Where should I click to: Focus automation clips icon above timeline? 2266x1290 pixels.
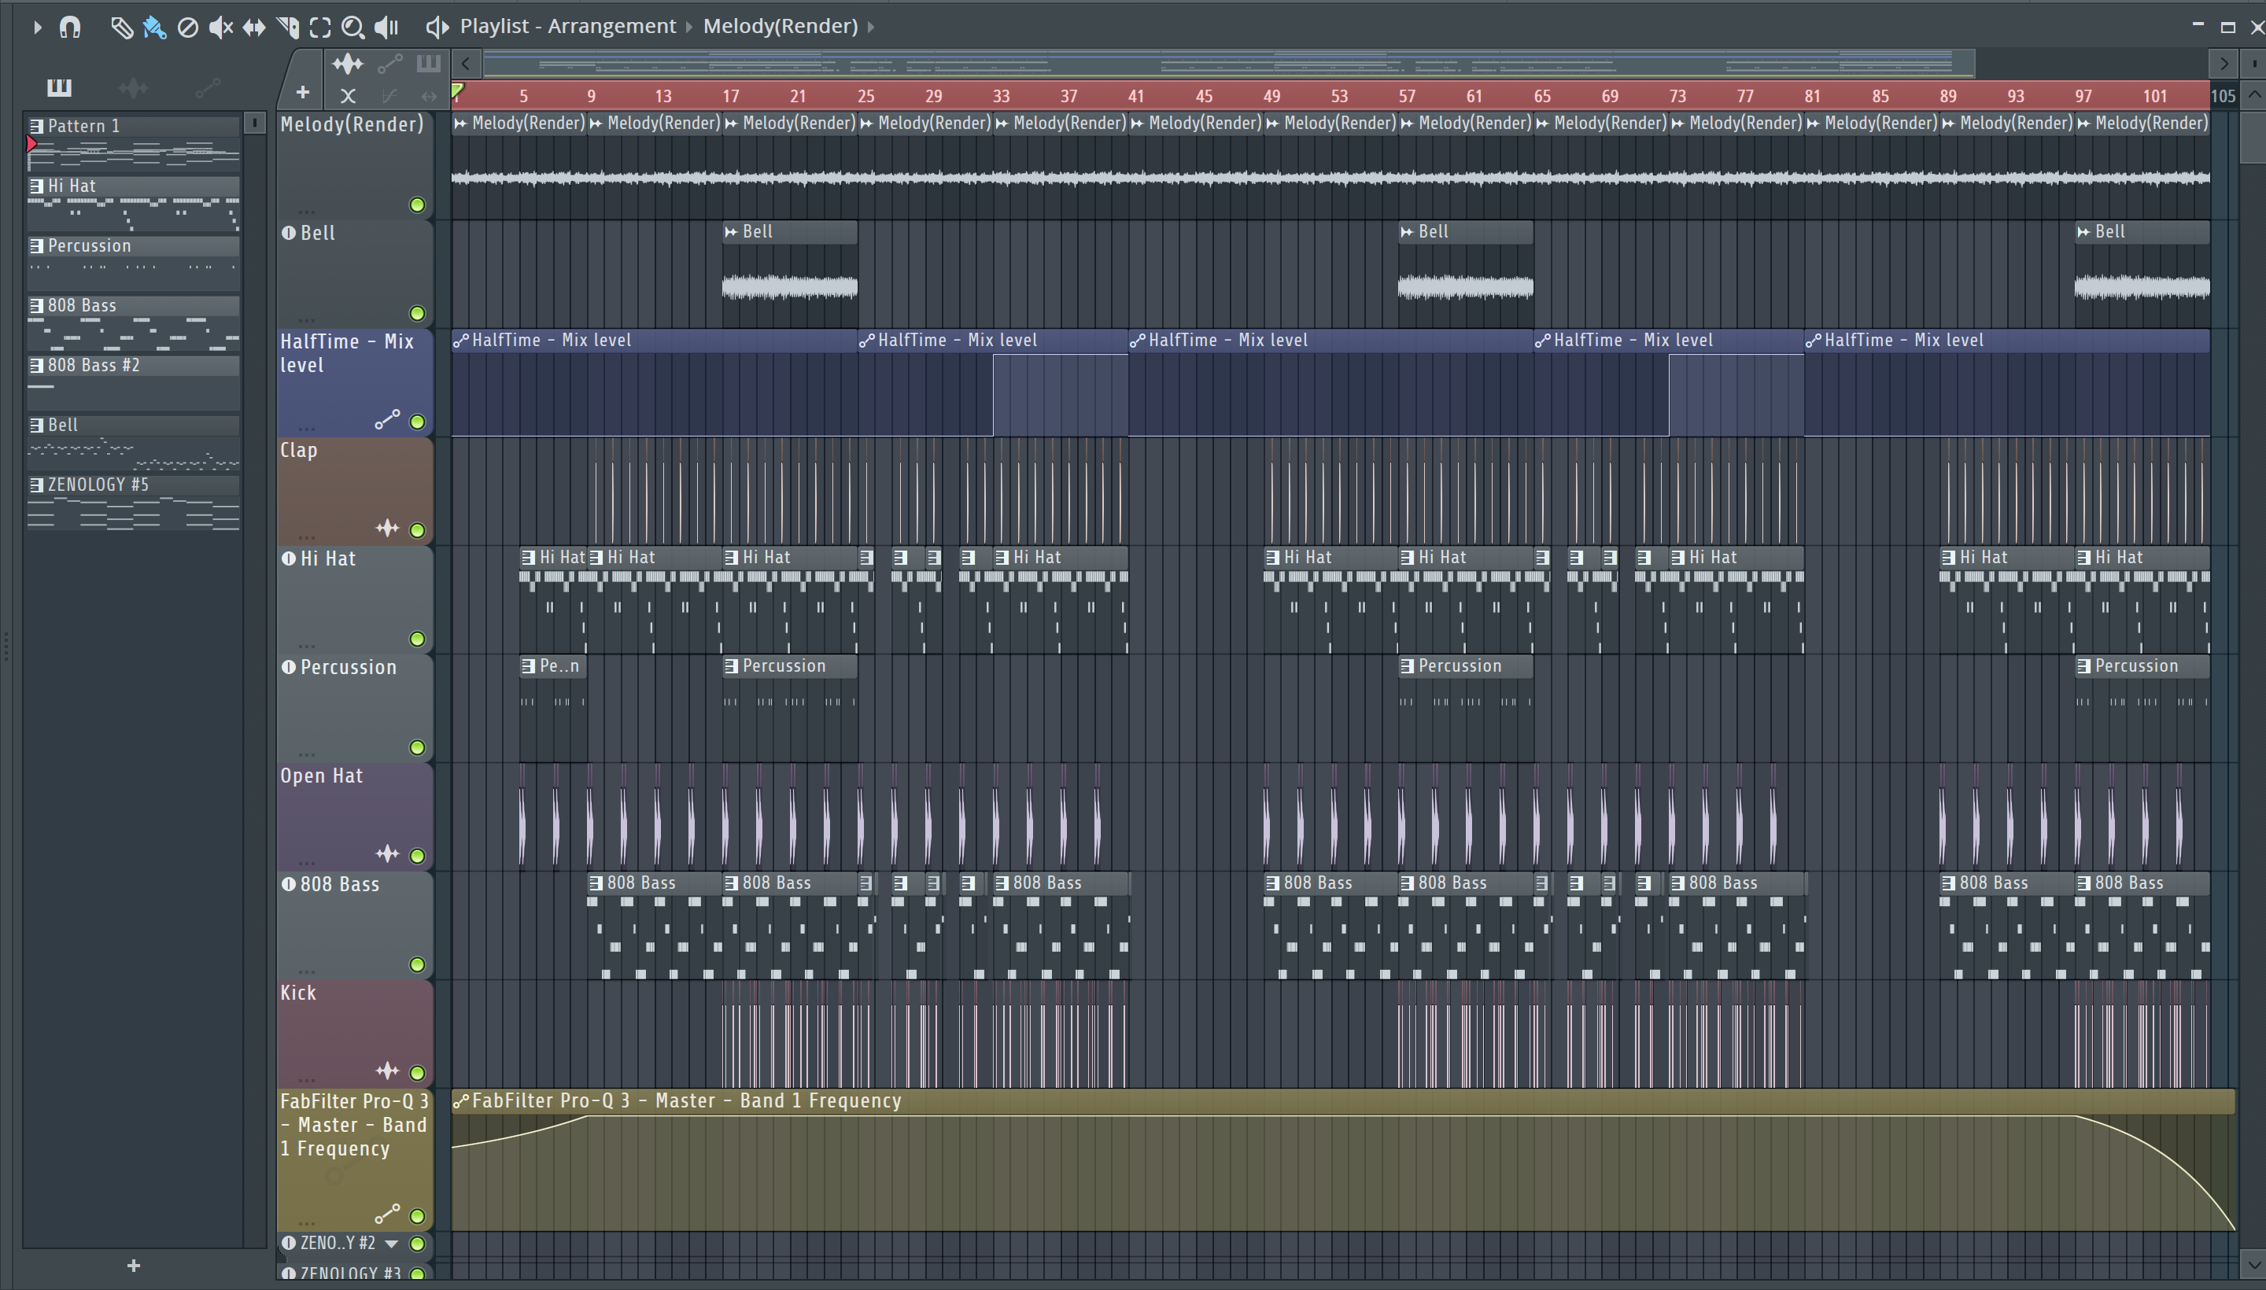pyautogui.click(x=390, y=64)
